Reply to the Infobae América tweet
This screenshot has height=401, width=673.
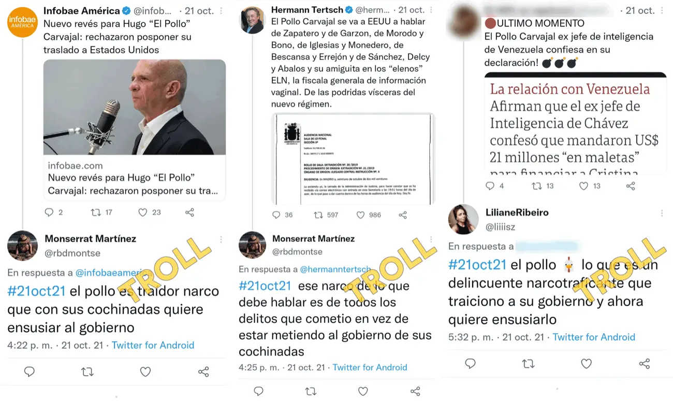[49, 212]
